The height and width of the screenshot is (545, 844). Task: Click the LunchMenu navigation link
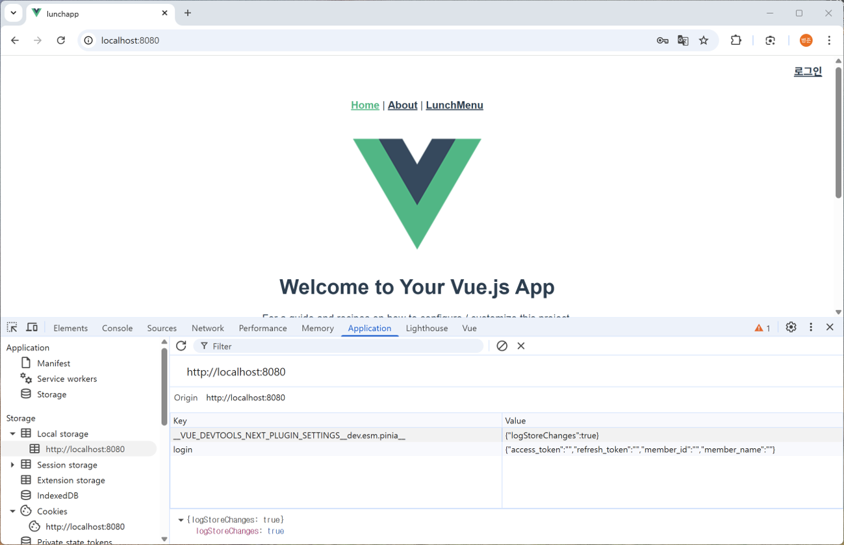(454, 105)
